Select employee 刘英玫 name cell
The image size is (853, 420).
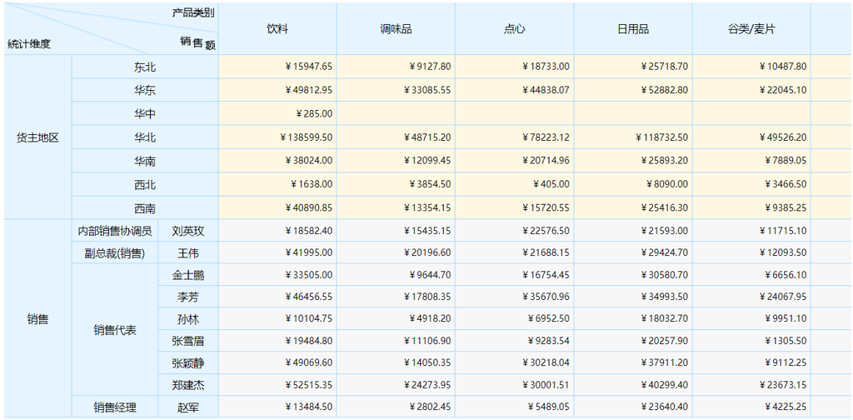[187, 231]
